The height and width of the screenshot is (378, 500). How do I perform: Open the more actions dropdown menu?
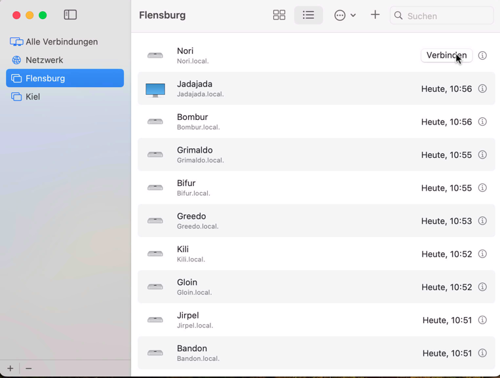(345, 15)
